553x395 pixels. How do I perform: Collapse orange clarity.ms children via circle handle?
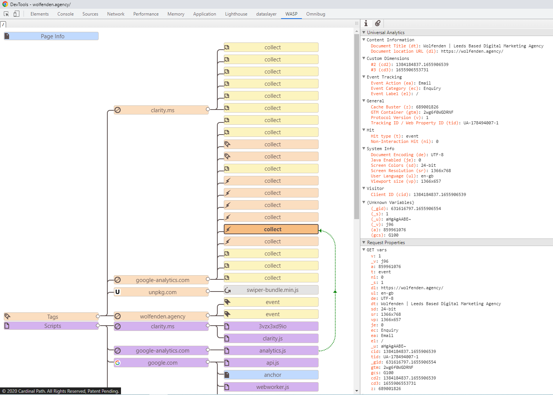pos(207,109)
